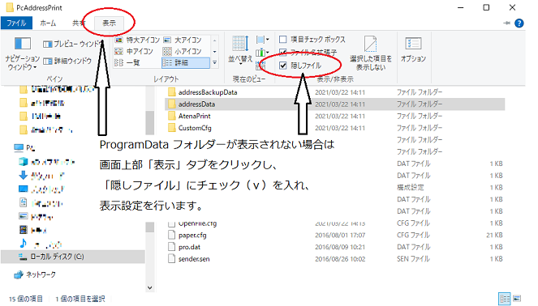Open the group-by dropdown icon

click(x=262, y=40)
